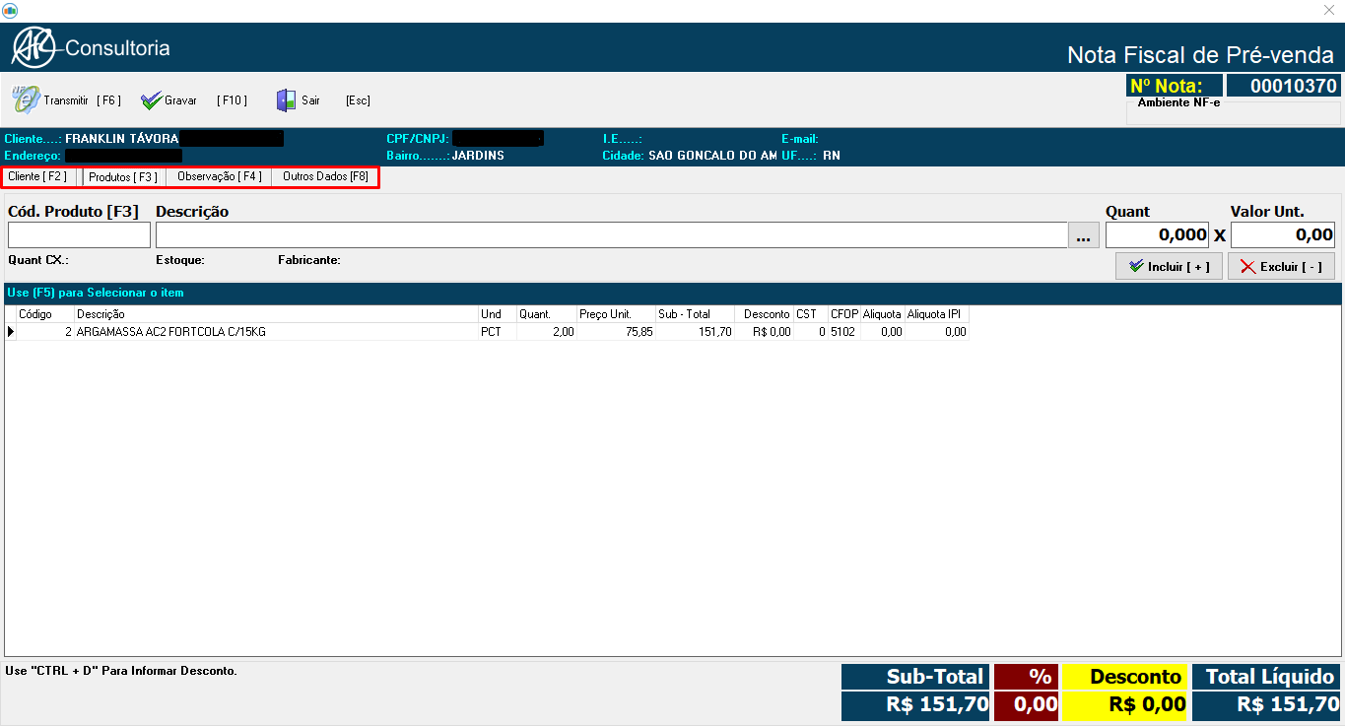Screen dimensions: 1345x726
Task: Open product search with the ellipsis button
Action: click(x=1083, y=235)
